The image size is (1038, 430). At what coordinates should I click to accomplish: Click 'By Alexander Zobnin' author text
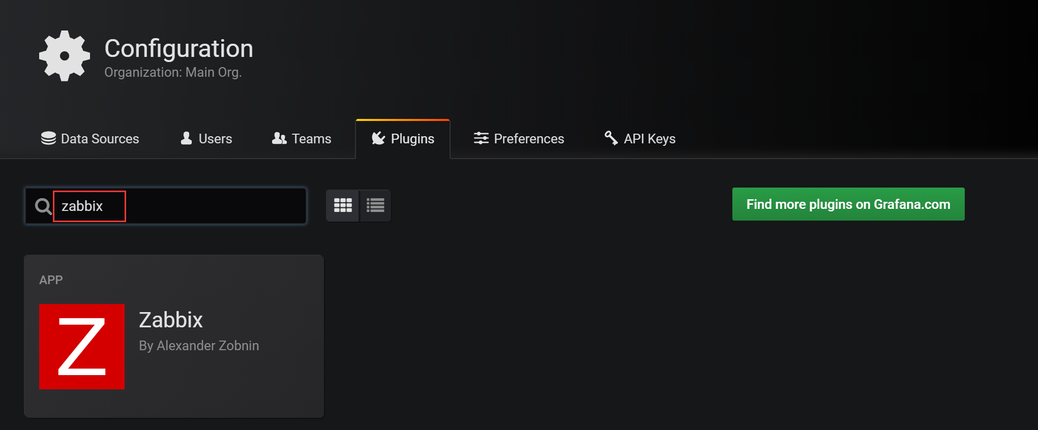(x=199, y=346)
